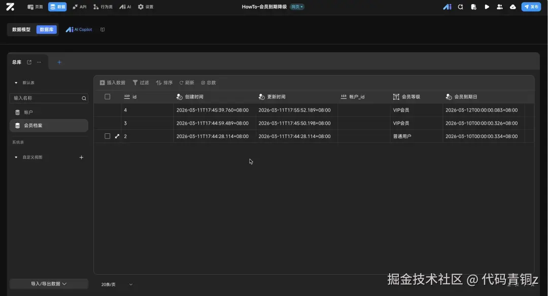Click the 总数 total count button

[x=209, y=83]
